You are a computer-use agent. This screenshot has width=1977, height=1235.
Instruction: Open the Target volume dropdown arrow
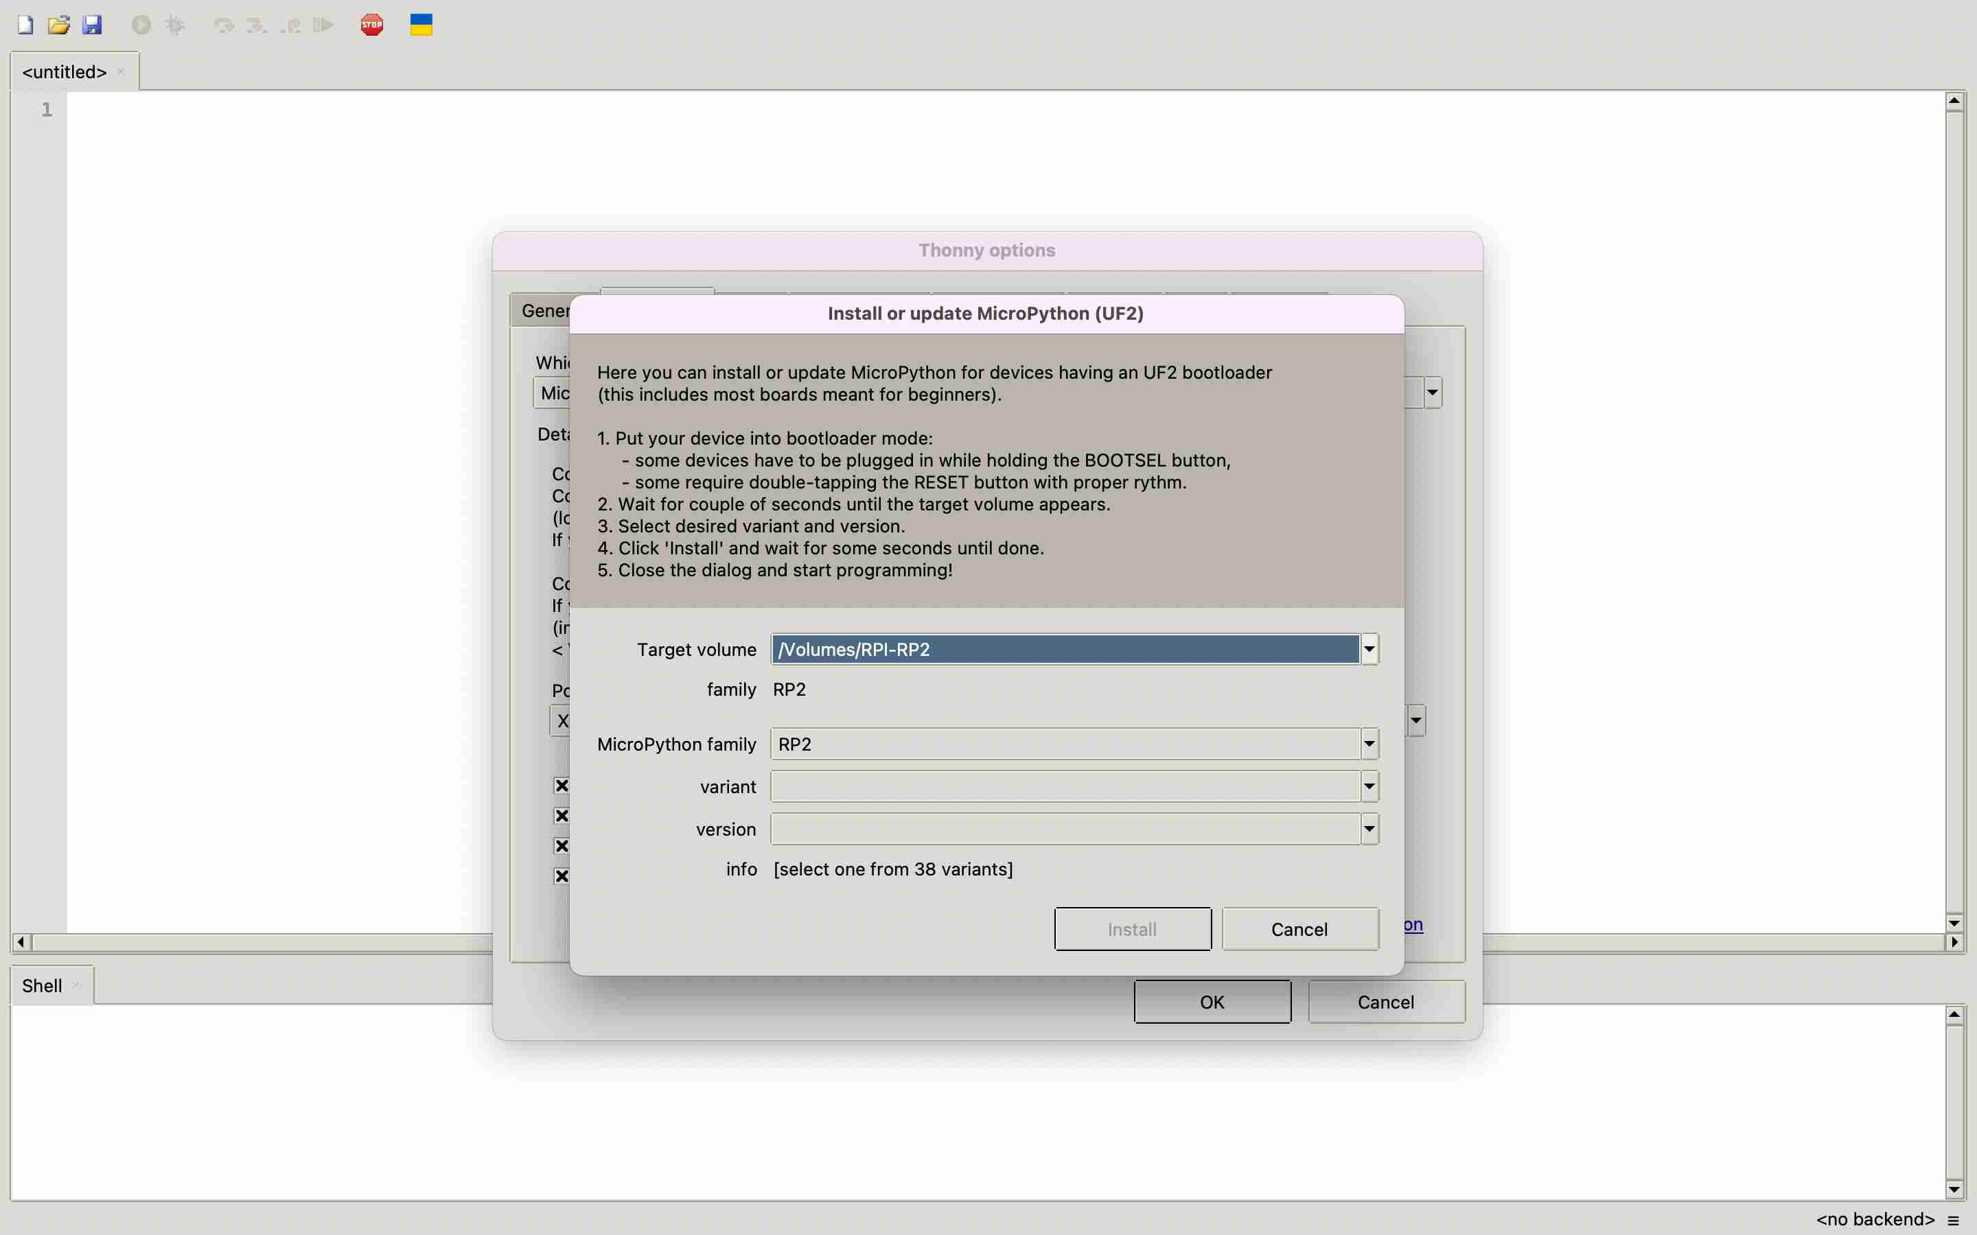[1370, 649]
